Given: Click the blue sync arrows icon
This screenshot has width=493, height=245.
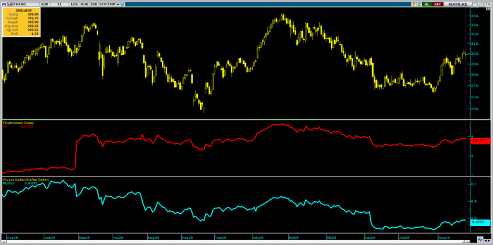Looking at the screenshot, I should point(480,240).
